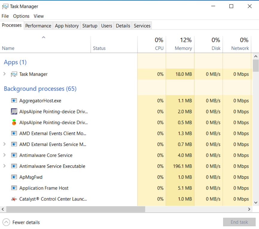Screen dimensions: 259x229
Task: Click the orange AlpsAlpine pointing-device icon
Action: pos(14,122)
